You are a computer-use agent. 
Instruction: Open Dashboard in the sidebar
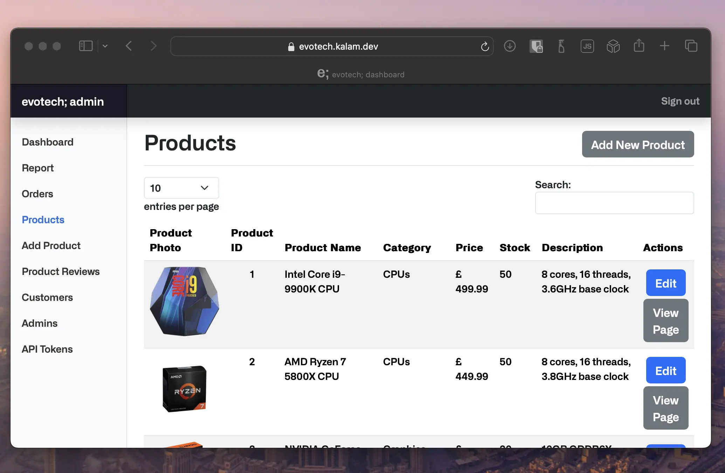coord(48,142)
